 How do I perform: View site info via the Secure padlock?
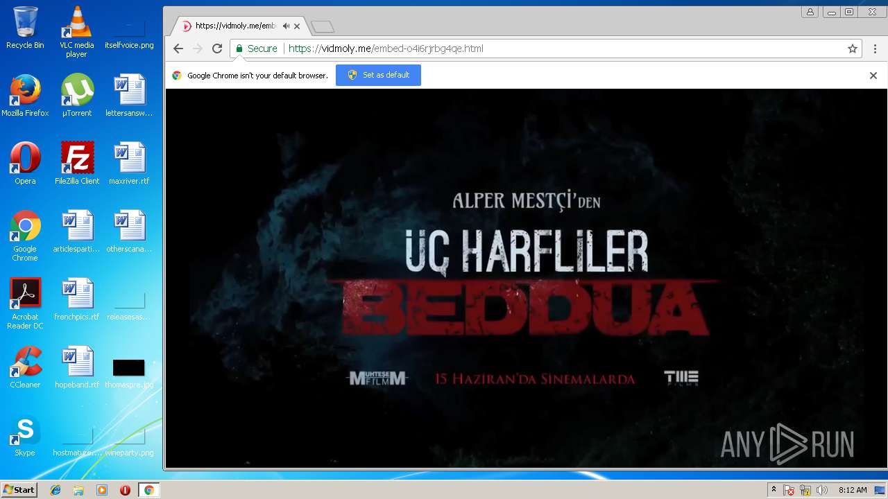pos(256,49)
